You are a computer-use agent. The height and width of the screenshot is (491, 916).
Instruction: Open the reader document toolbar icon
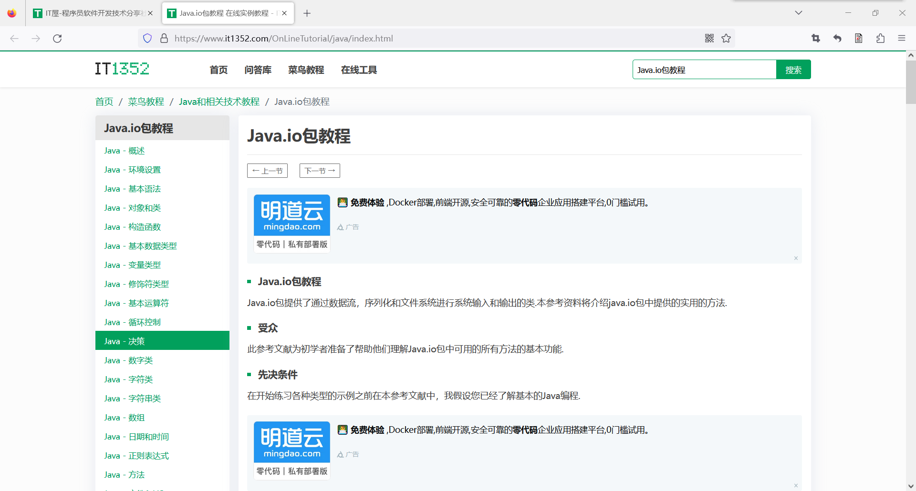[x=859, y=38]
